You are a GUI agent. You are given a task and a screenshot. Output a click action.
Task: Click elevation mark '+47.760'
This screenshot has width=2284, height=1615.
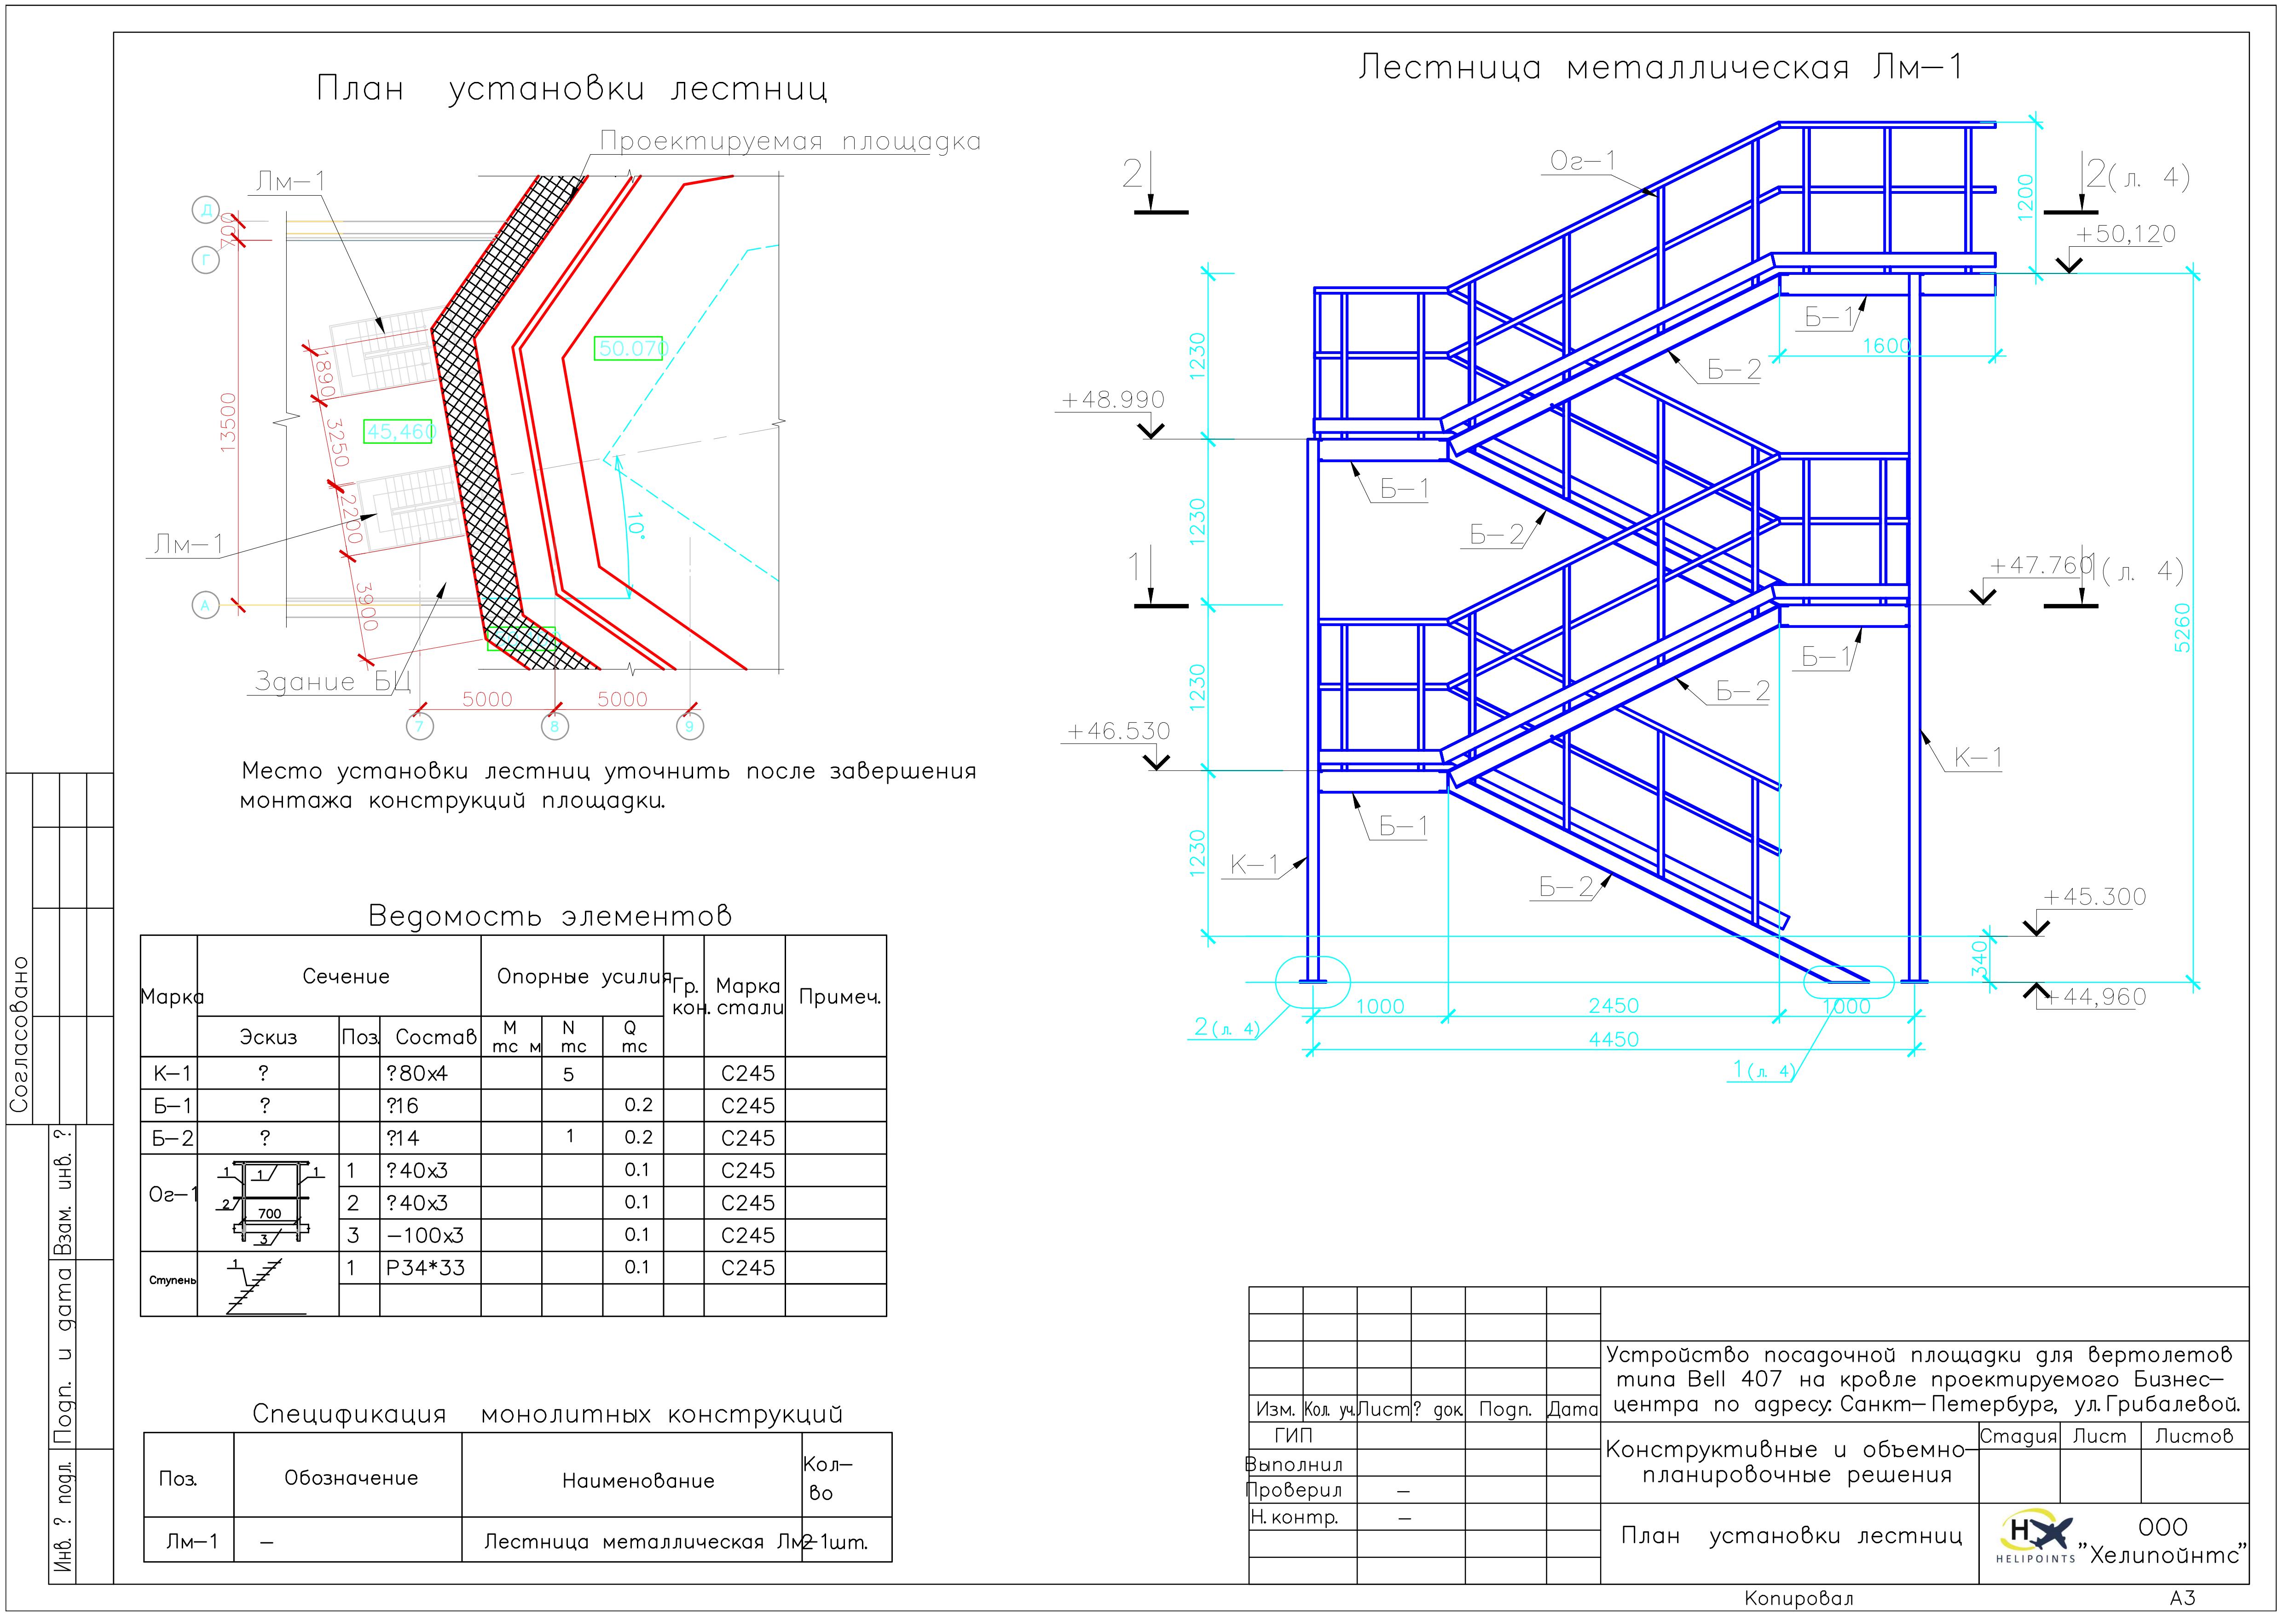(x=2041, y=565)
